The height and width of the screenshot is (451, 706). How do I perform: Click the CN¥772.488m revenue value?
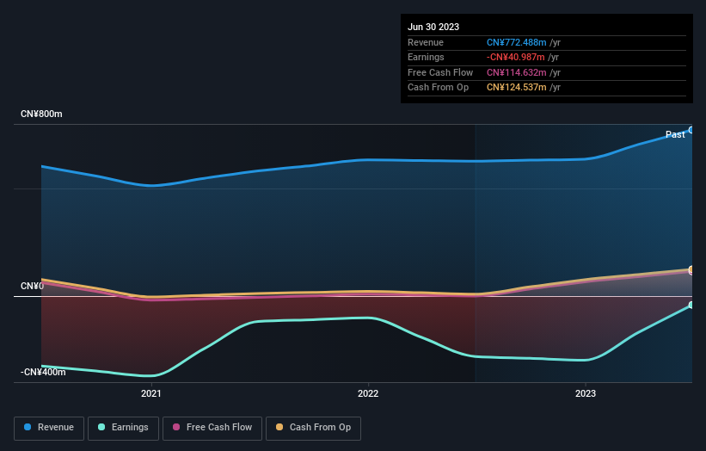click(517, 42)
